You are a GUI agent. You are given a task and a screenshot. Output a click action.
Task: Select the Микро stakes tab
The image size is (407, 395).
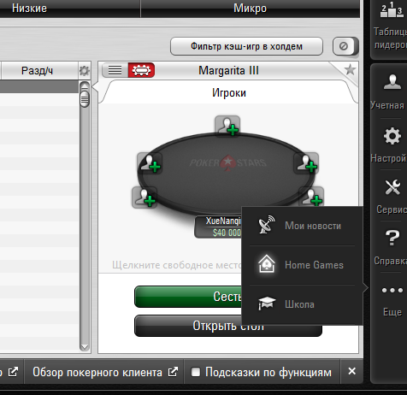point(251,9)
